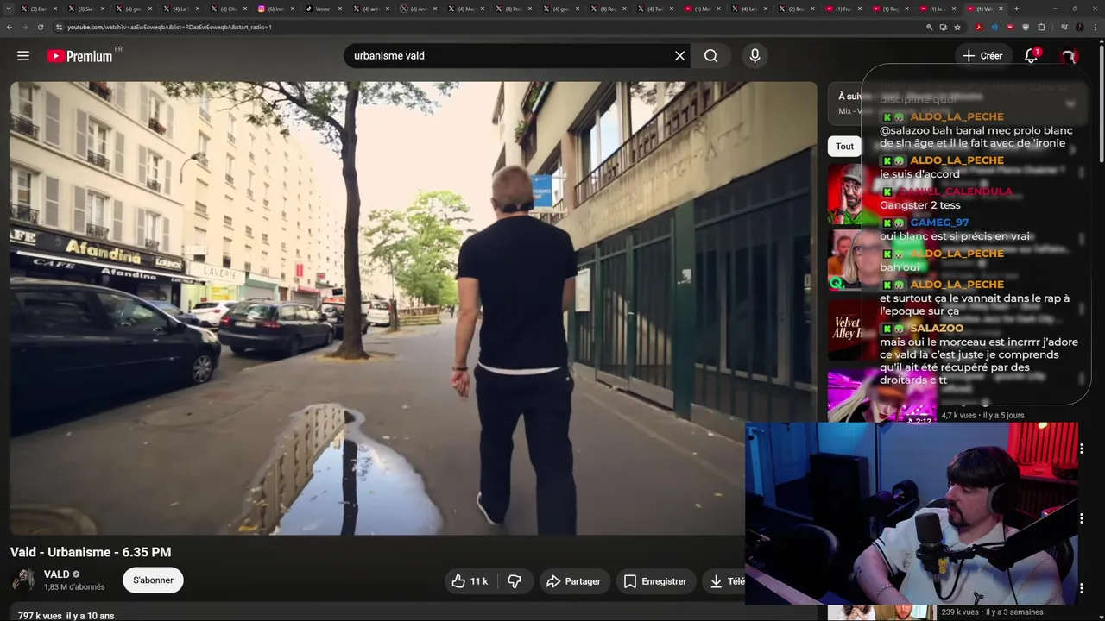This screenshot has width=1105, height=621.
Task: Run search with magnifying glass button
Action: click(710, 56)
